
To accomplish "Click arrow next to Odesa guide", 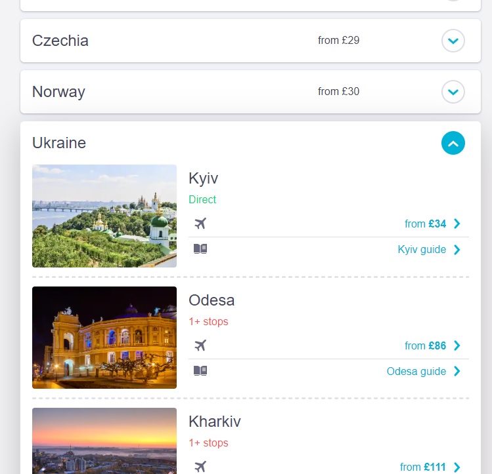I will pyautogui.click(x=457, y=371).
